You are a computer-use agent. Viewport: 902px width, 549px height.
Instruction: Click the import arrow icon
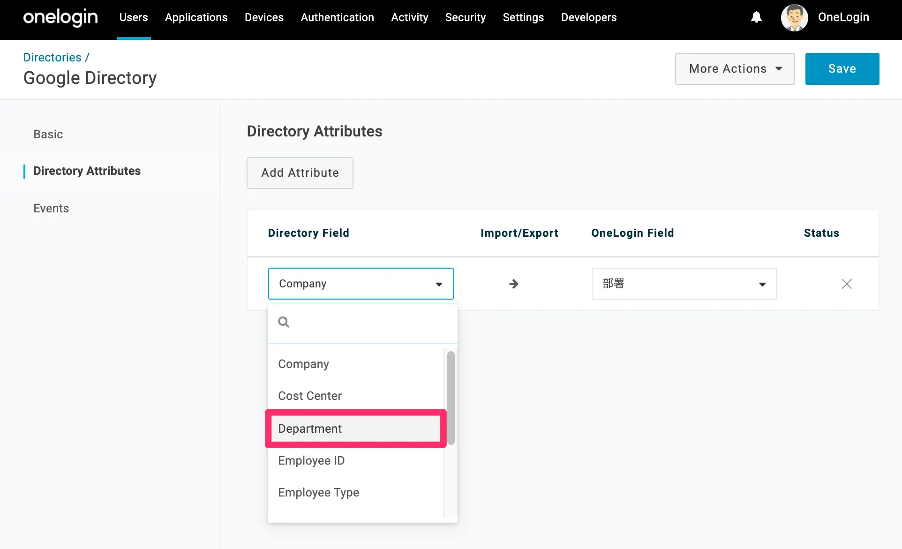point(514,284)
